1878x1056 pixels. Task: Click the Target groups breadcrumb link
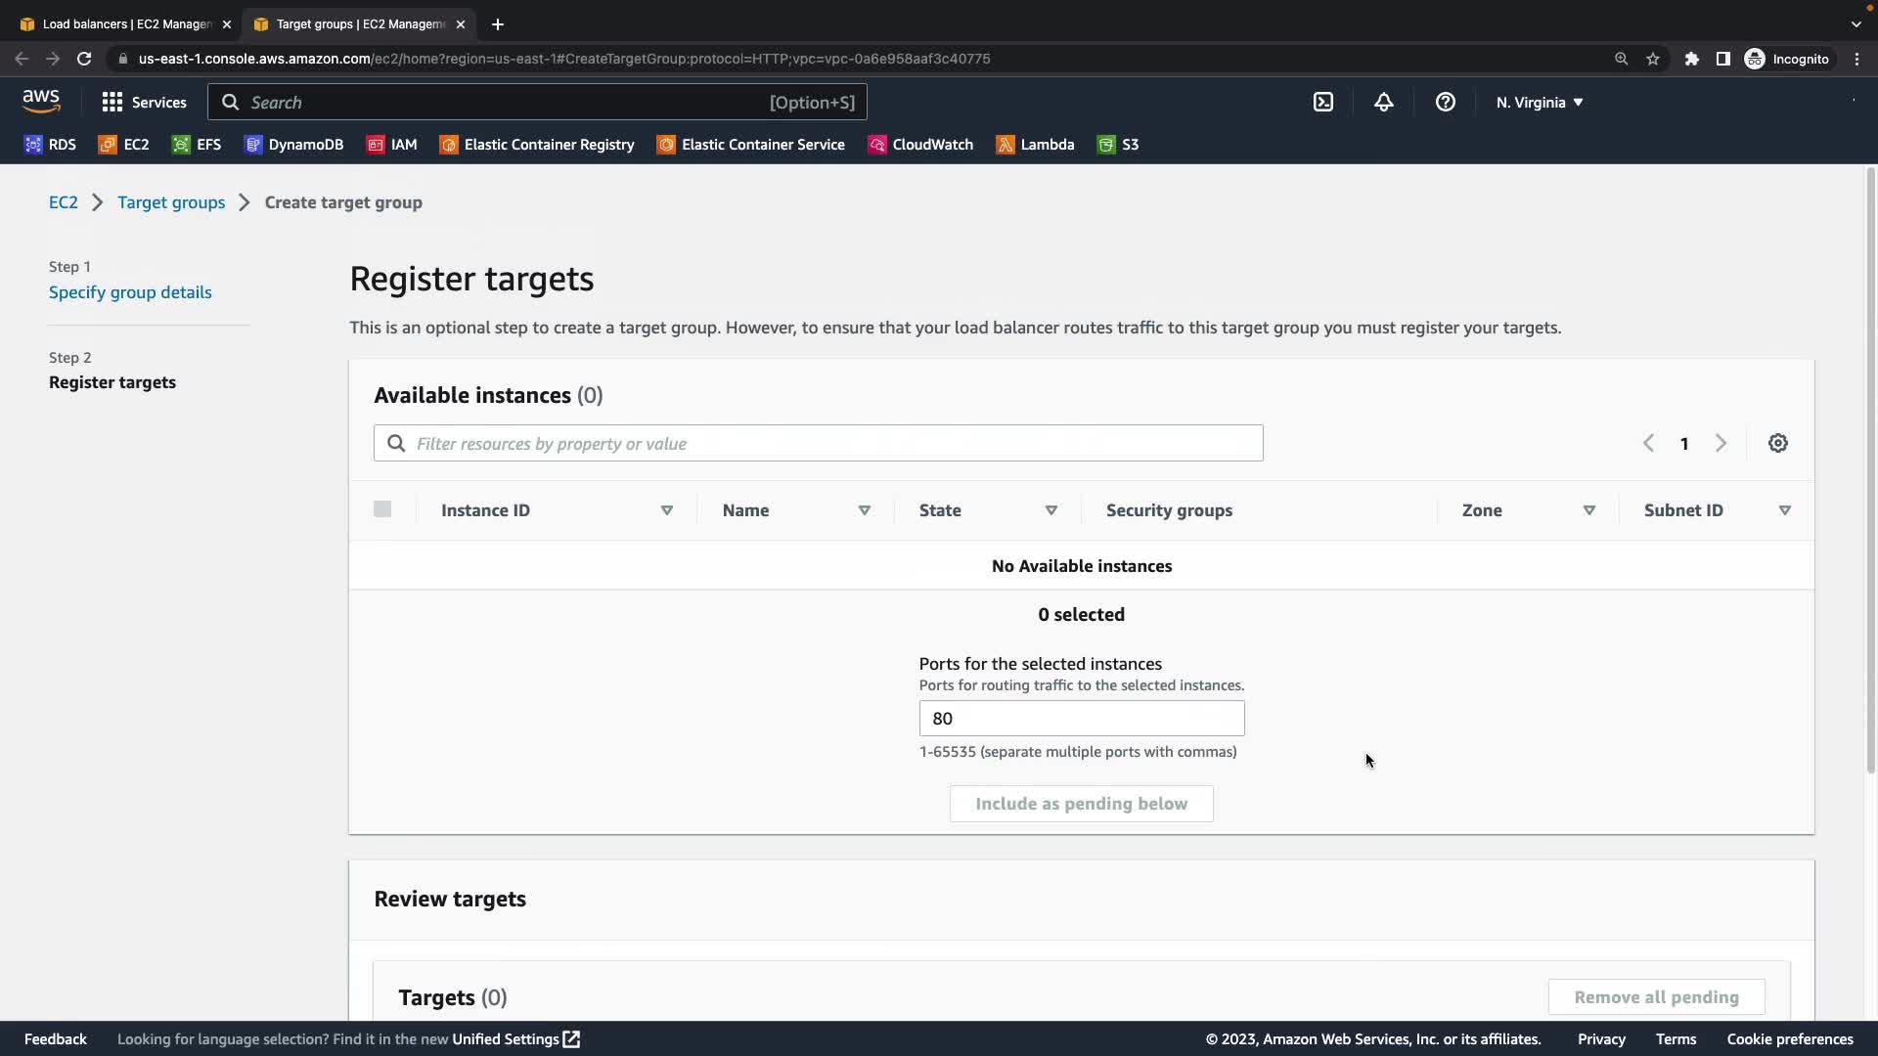coord(171,202)
